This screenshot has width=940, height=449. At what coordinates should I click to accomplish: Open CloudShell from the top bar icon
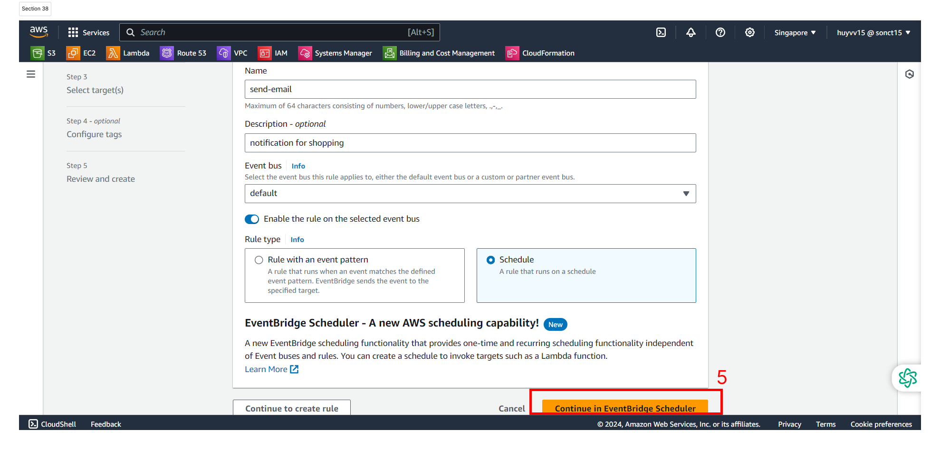661,32
